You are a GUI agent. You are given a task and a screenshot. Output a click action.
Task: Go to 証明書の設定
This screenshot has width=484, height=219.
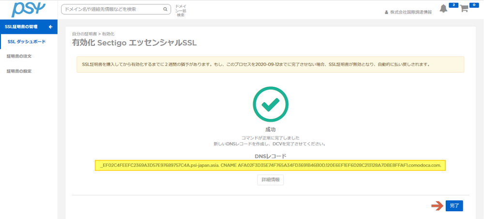point(19,71)
